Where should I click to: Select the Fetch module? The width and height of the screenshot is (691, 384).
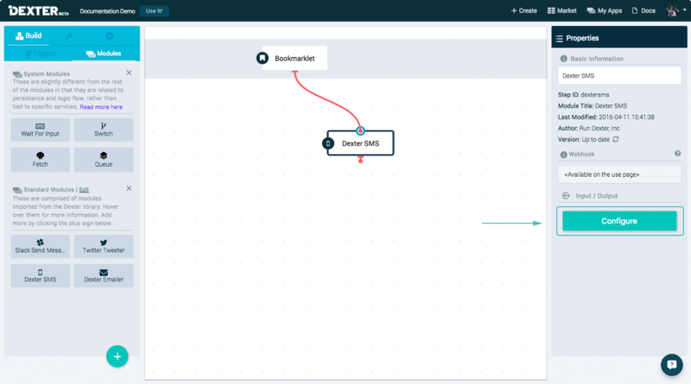(40, 160)
